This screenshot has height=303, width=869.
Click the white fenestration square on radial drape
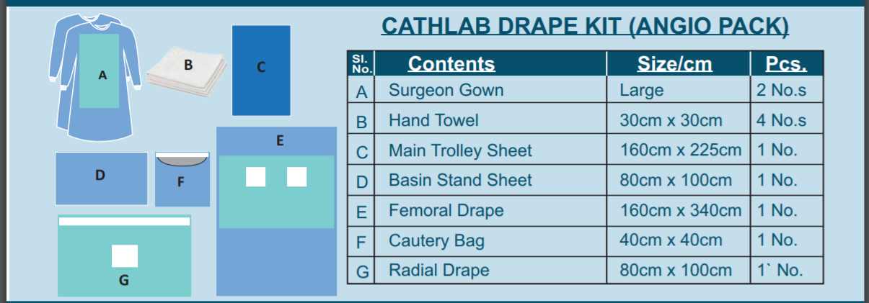[x=125, y=255]
